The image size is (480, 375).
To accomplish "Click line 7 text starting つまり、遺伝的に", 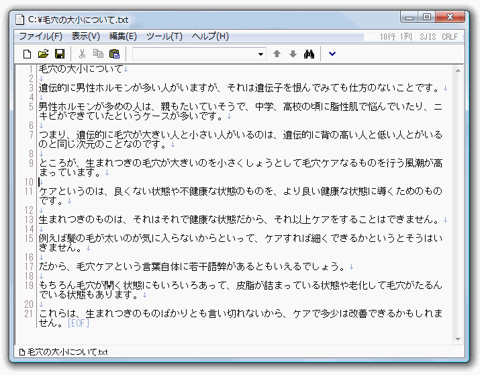I will pyautogui.click(x=240, y=139).
